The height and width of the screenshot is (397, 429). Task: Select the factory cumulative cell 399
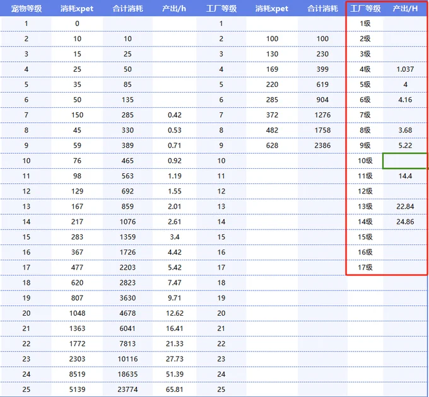pos(322,69)
